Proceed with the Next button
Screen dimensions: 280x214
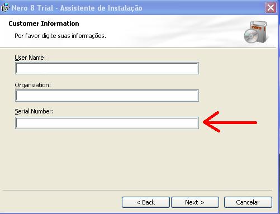pyautogui.click(x=195, y=202)
